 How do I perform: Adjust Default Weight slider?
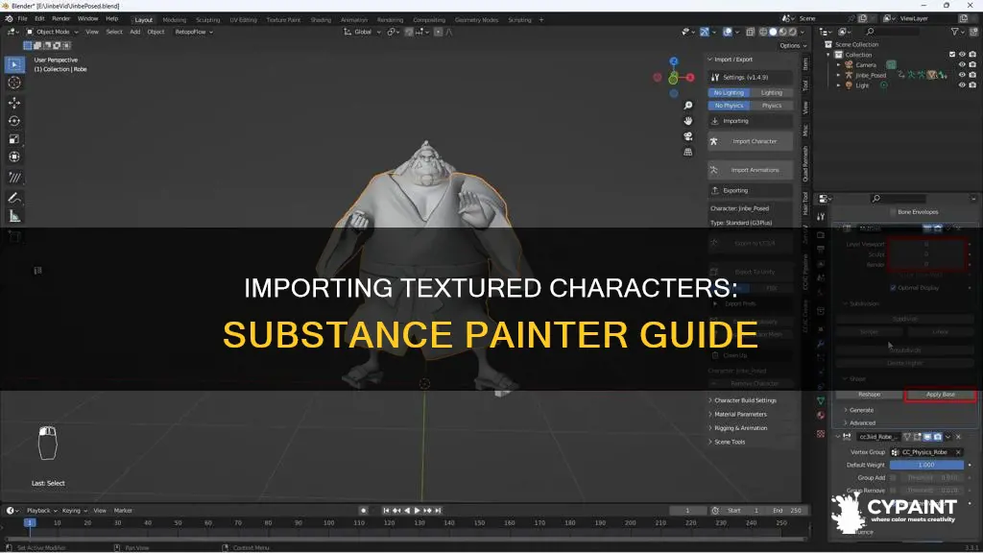tap(926, 465)
